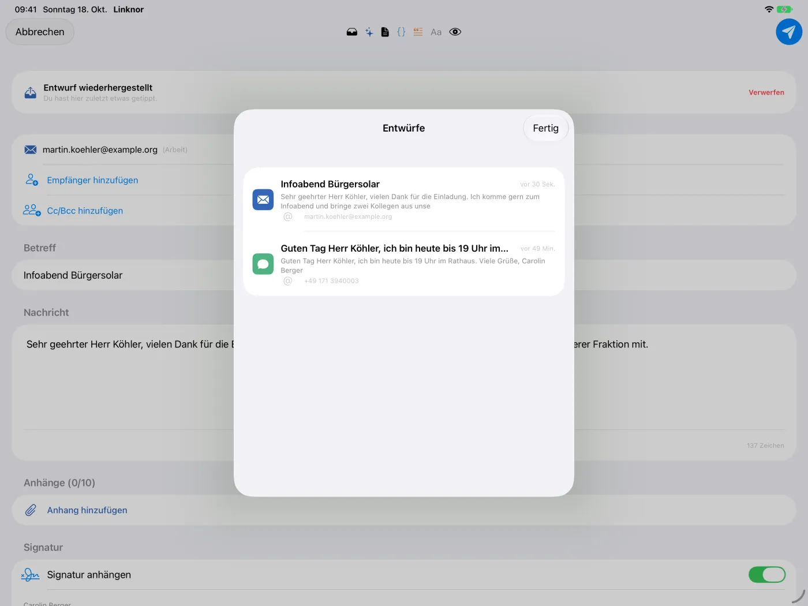The height and width of the screenshot is (606, 808).
Task: Select the blue mail icon of the Bürgersolar draft
Action: 263,200
